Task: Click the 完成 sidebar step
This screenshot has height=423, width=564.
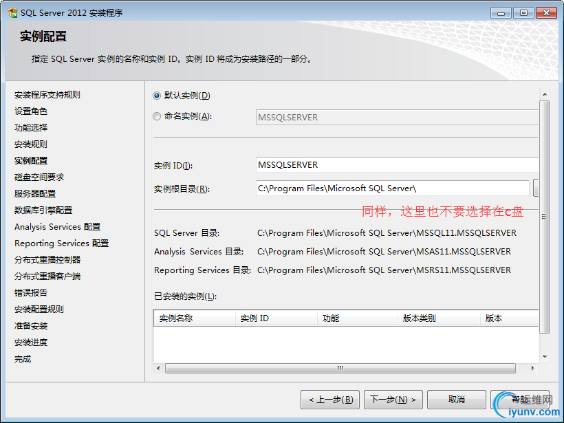Action: tap(23, 359)
